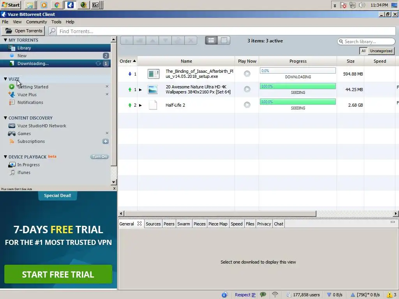Play Now for Binding of Isaac torrent
This screenshot has height=299, width=399.
[247, 74]
